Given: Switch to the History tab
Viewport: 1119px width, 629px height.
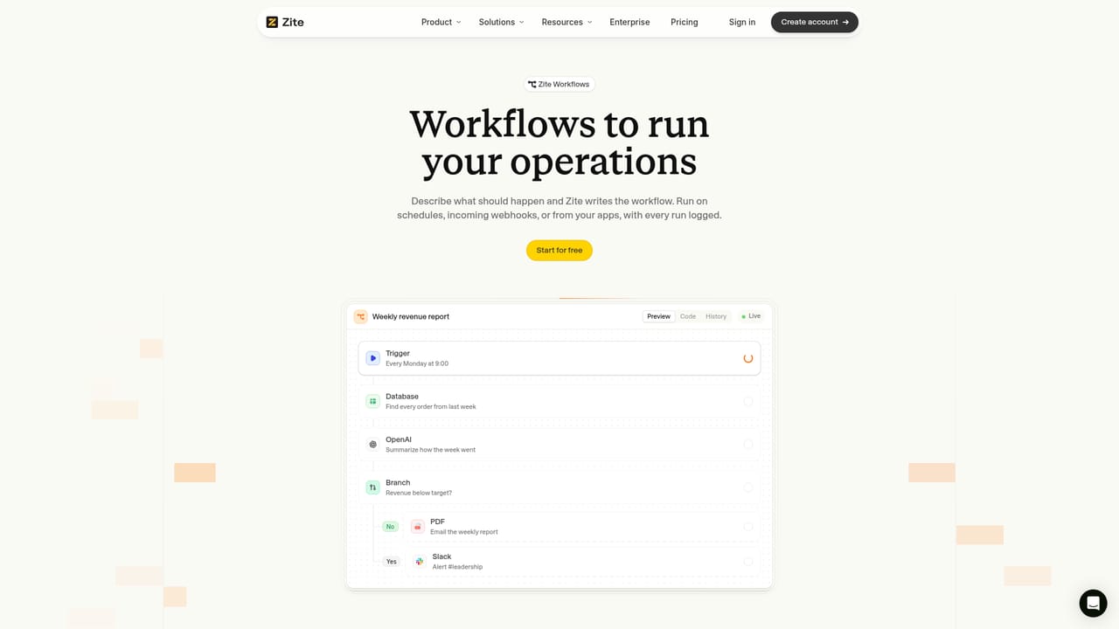Looking at the screenshot, I should point(716,316).
